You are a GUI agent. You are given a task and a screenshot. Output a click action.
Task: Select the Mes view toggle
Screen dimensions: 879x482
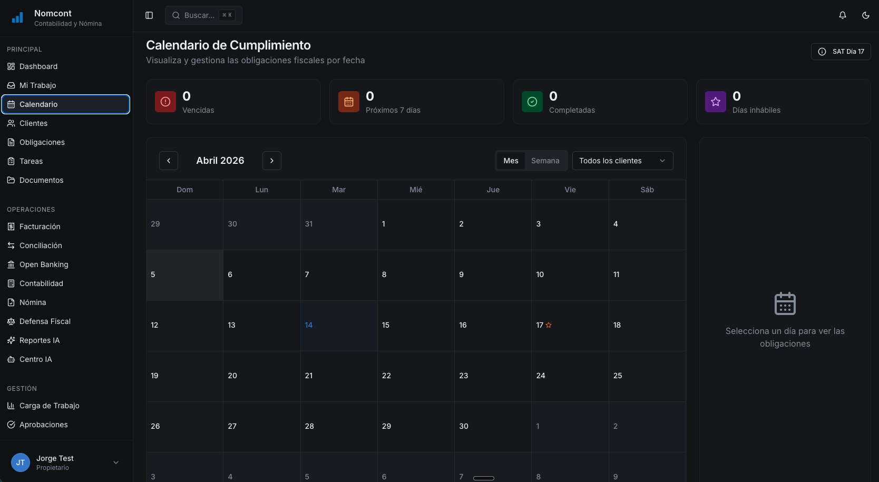click(511, 161)
